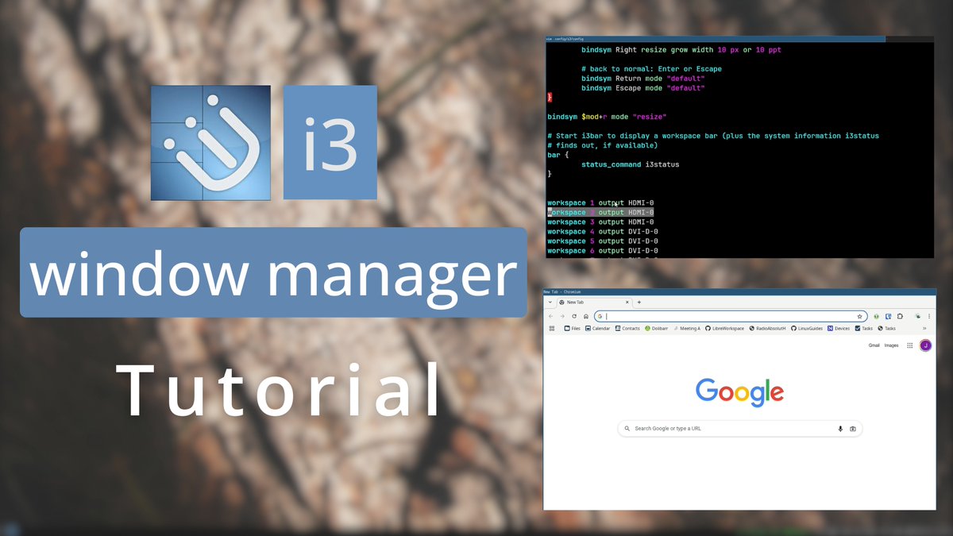This screenshot has height=536, width=953.
Task: Open the apps shortcut in bookmarks bar
Action: click(x=552, y=328)
